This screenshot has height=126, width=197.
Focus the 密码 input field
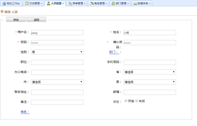coord(57,43)
